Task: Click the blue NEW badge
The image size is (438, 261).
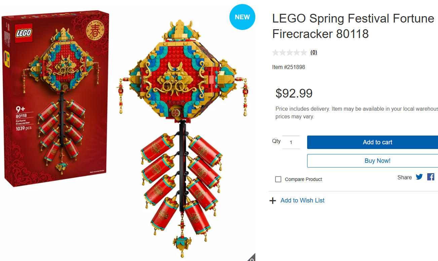Action: [242, 17]
